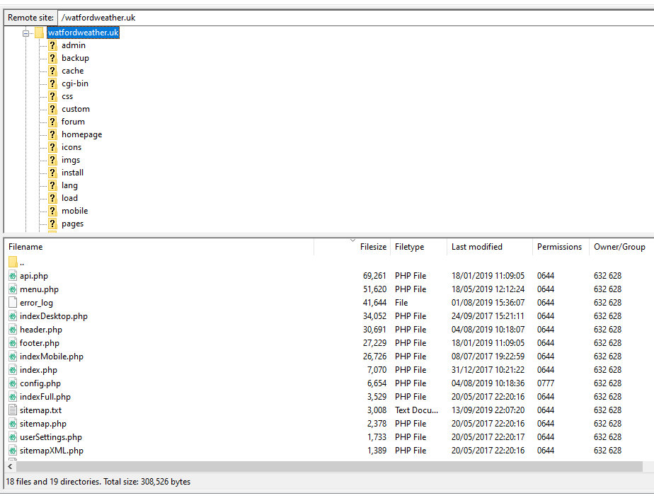
Task: Sort by the Owner/Group column header
Action: (621, 247)
